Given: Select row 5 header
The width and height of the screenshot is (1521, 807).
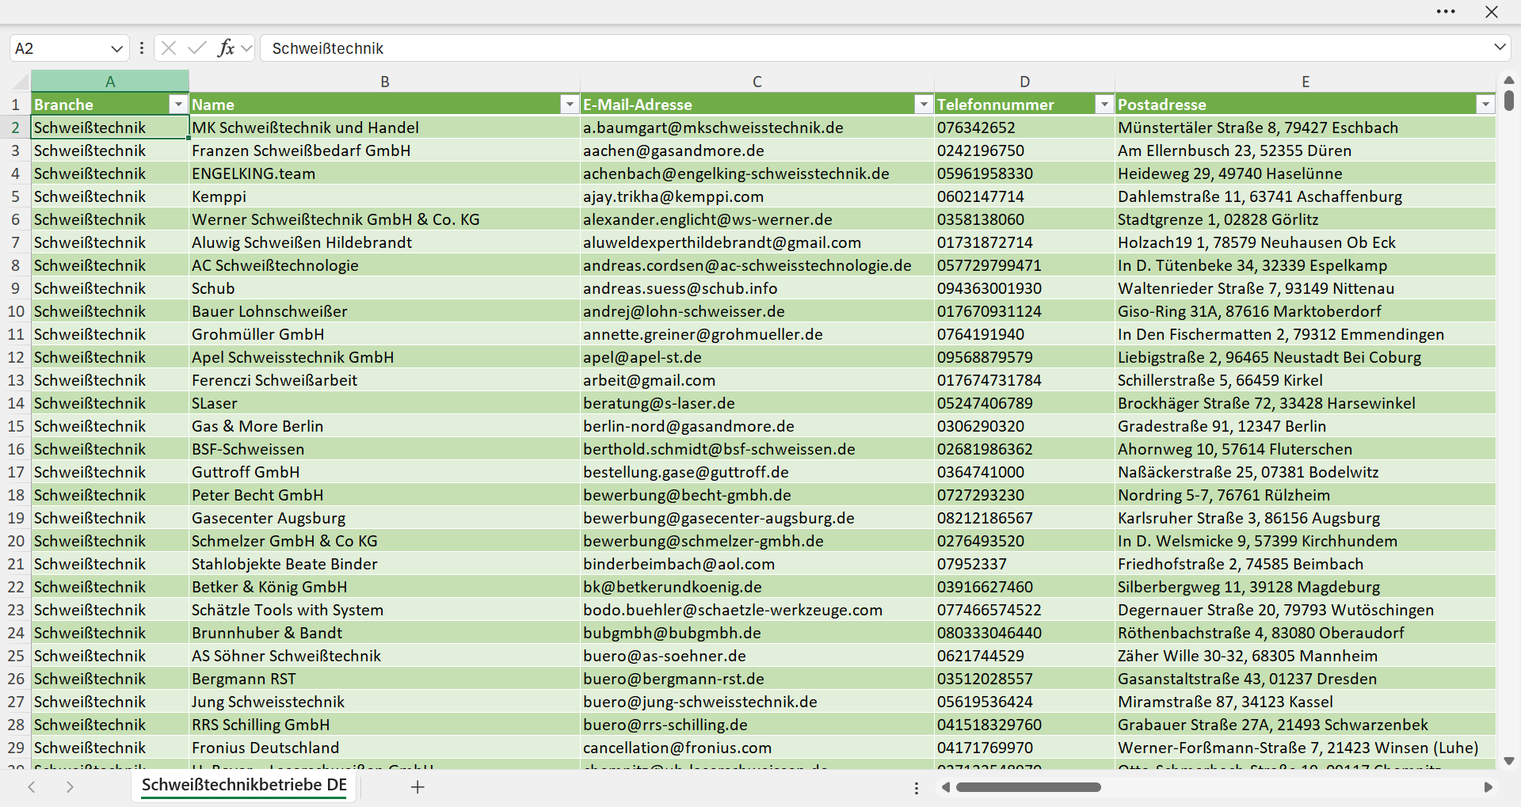Looking at the screenshot, I should [15, 196].
